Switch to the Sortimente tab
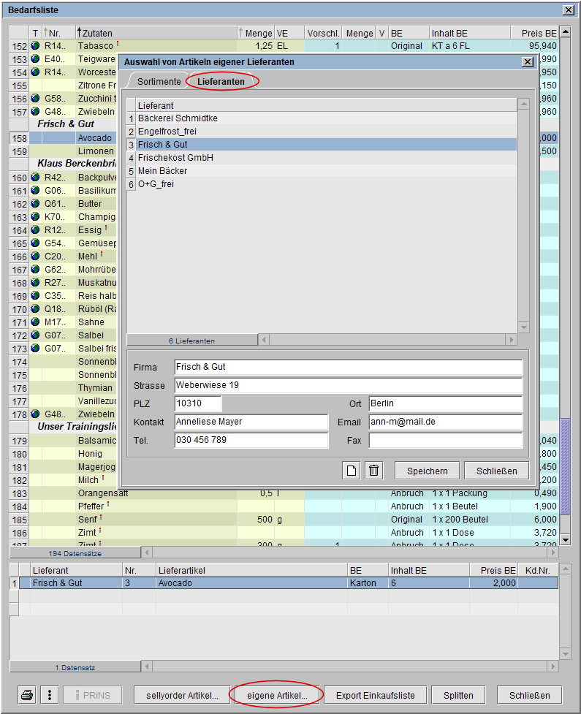Image resolution: width=581 pixels, height=714 pixels. pos(159,82)
